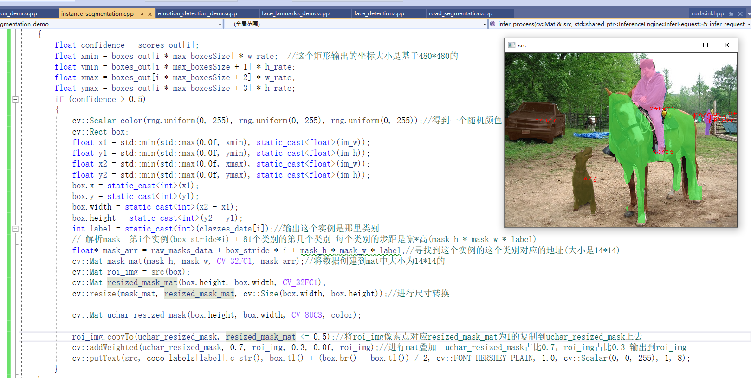Viewport: 751px width, 378px height.
Task: Click the '// 解析mask' comment line
Action: click(x=304, y=239)
